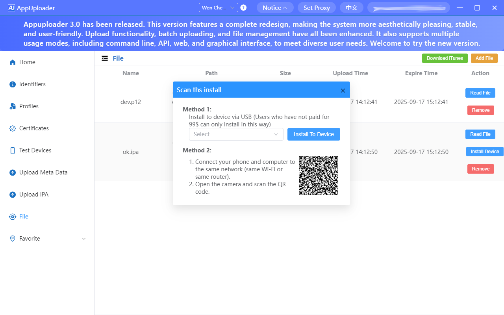Click the Identifiers info icon
504x315 pixels.
click(x=13, y=84)
